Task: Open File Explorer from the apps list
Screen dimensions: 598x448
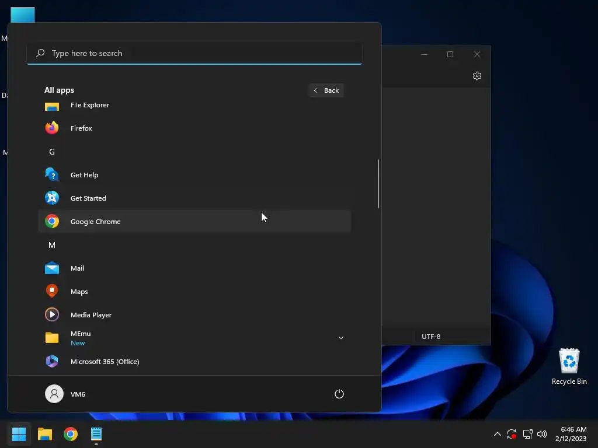Action: pos(194,106)
